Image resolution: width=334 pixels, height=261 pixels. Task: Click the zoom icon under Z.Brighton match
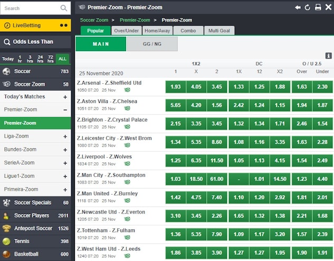(x=127, y=127)
